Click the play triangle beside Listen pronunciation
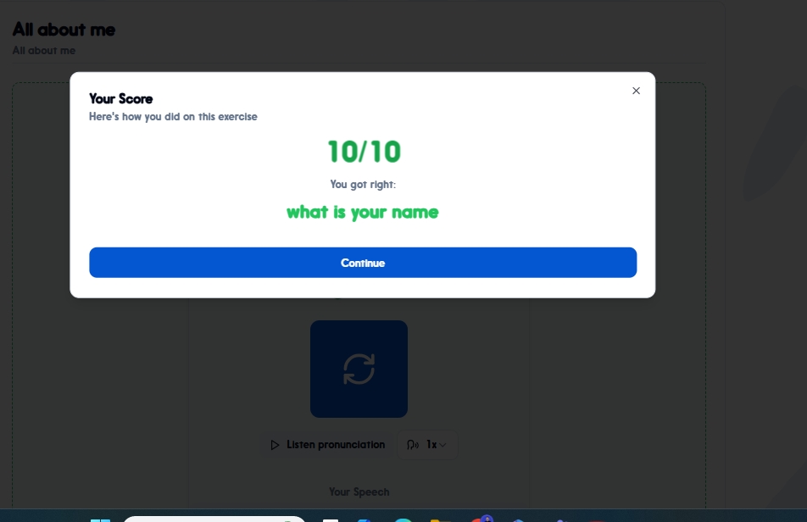This screenshot has height=522, width=807. [275, 445]
